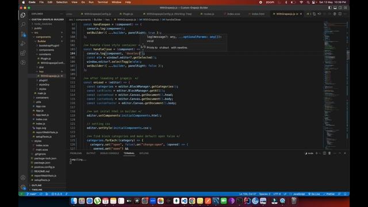Open Run and Debug view

23,44
